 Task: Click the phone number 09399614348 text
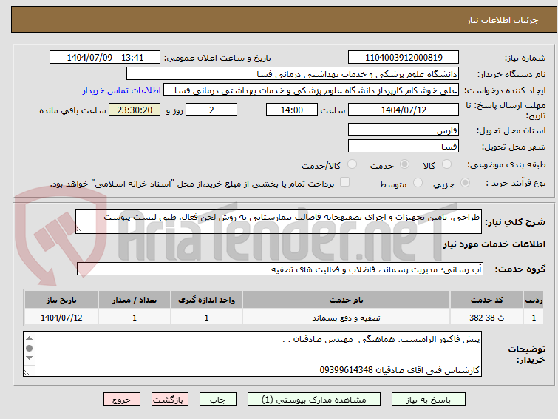click(x=346, y=370)
